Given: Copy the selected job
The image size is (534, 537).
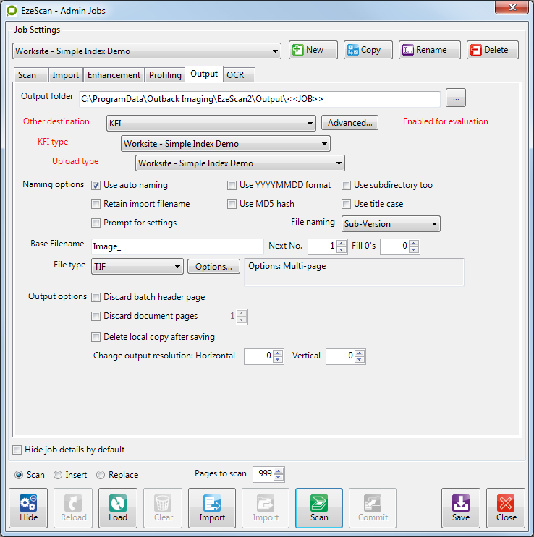Looking at the screenshot, I should [368, 50].
